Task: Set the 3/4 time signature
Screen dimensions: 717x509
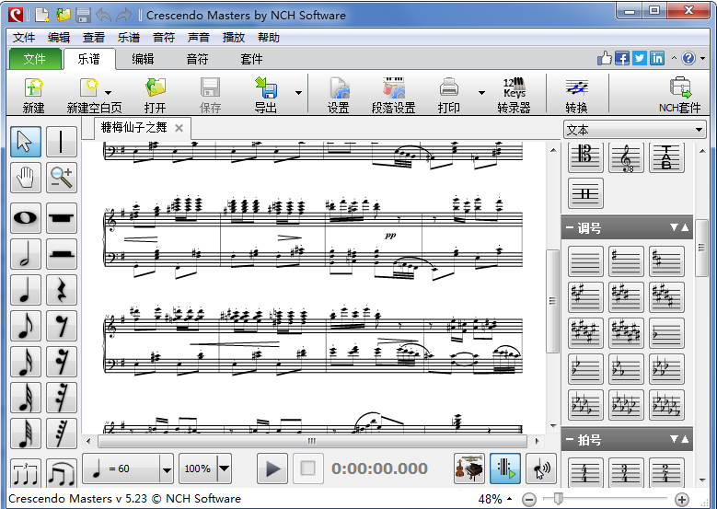Action: coord(626,472)
